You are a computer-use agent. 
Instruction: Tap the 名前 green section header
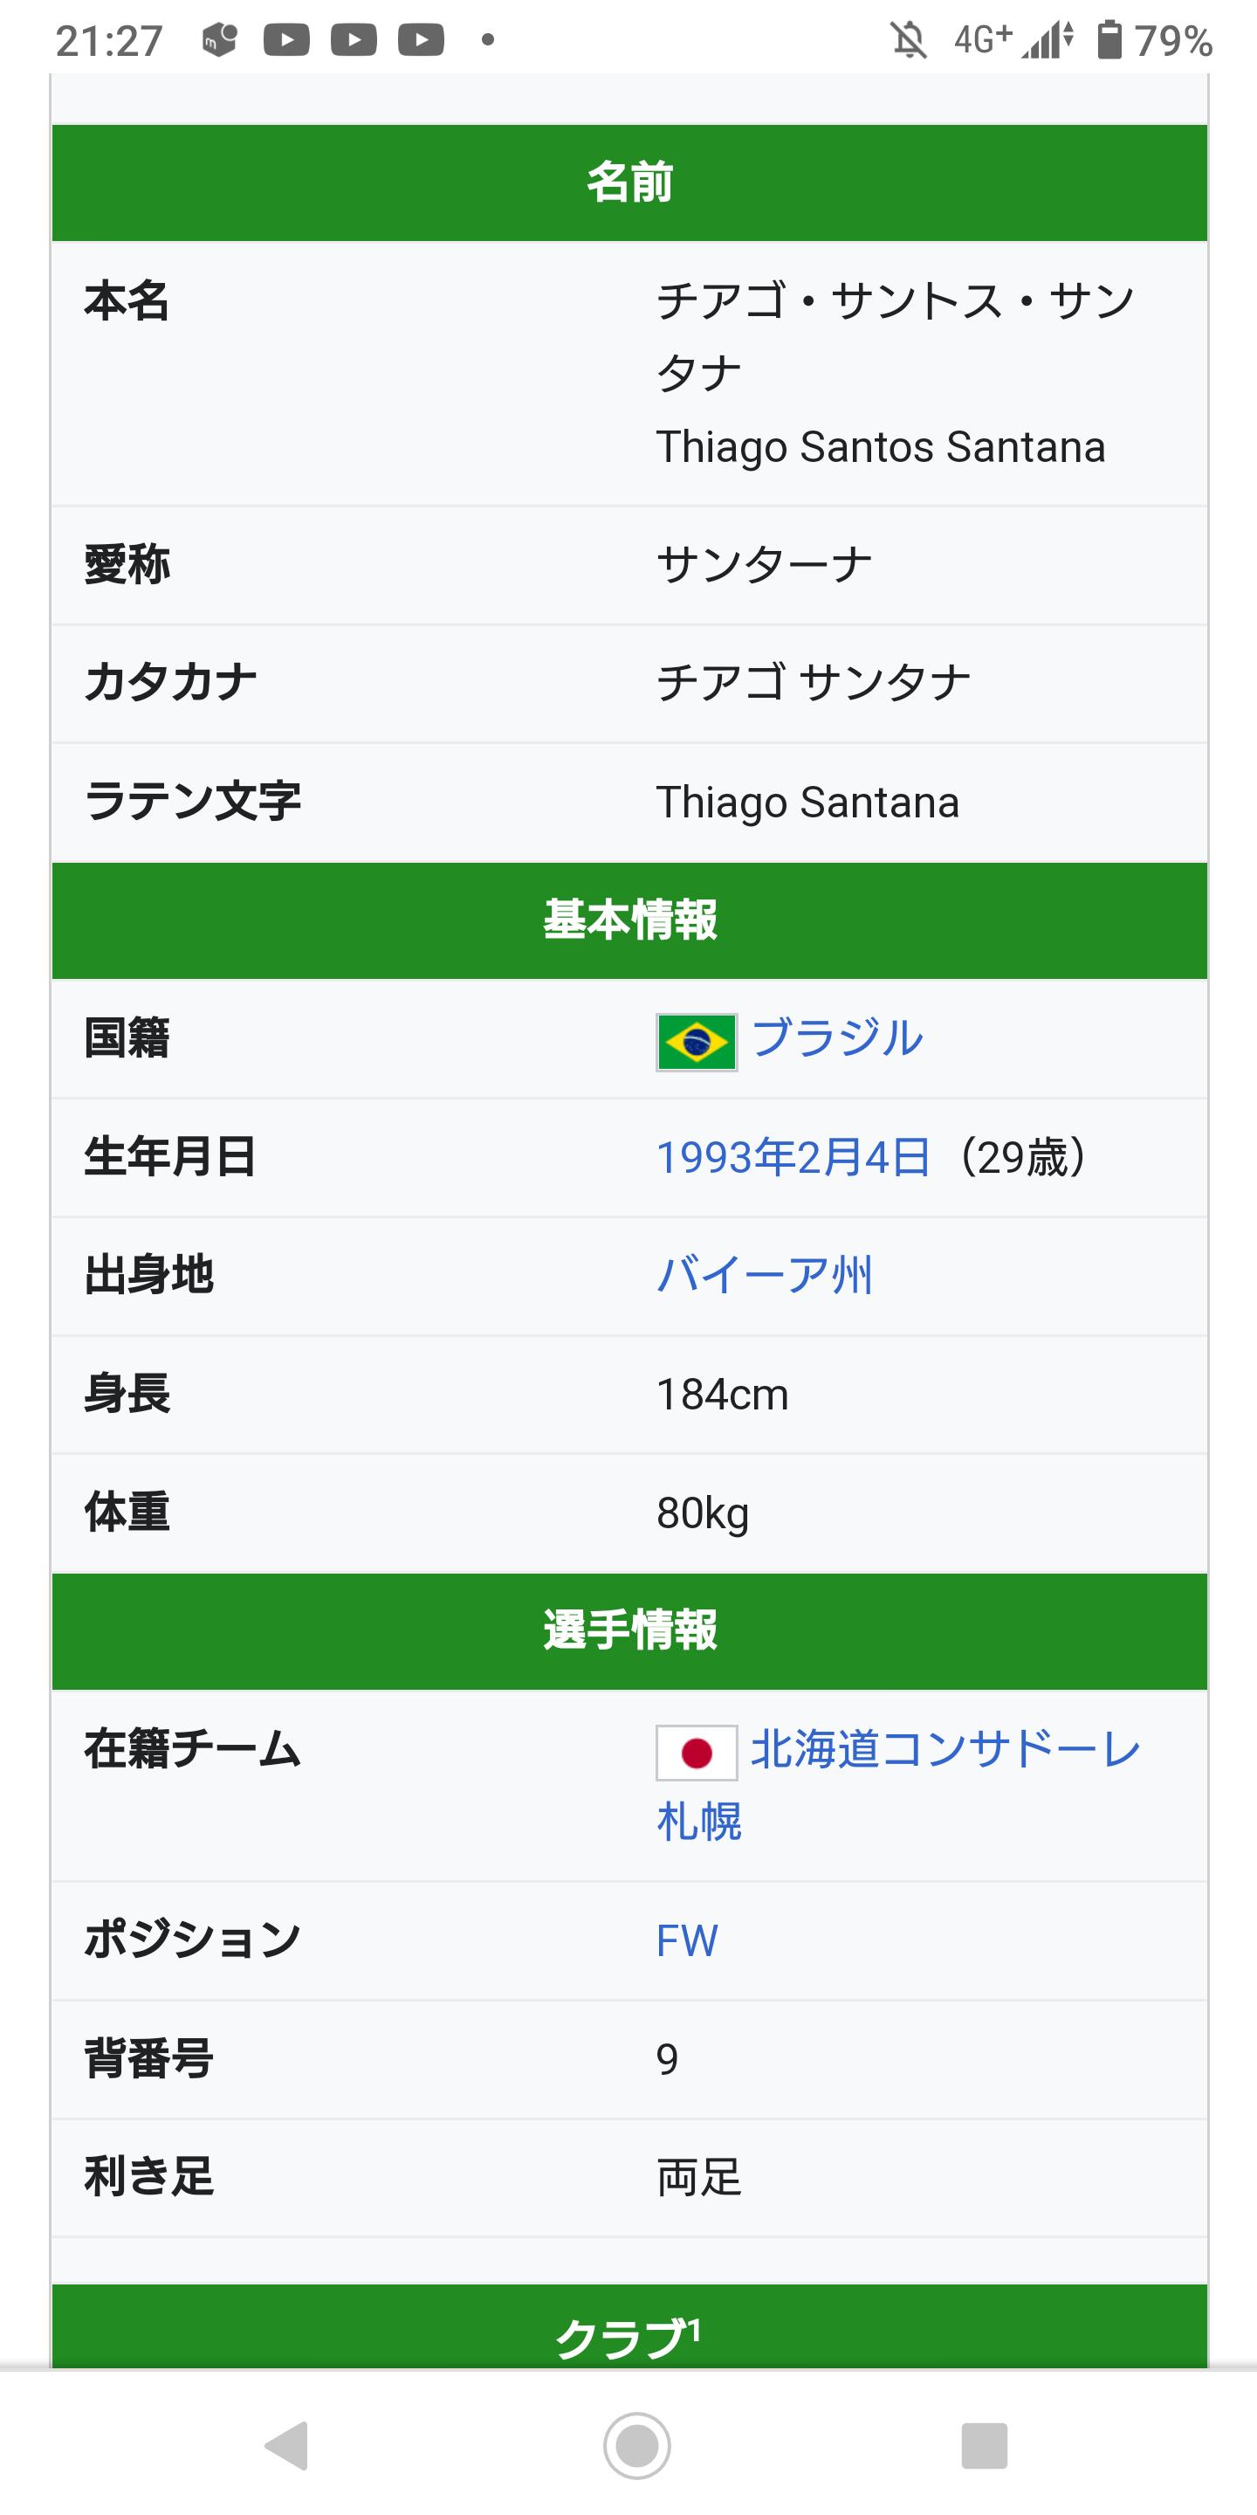[629, 183]
